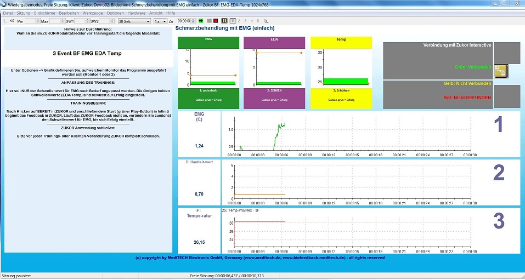Click the 'Schmerzbehandlung mit EMG (einfach)' title
This screenshot has width=525, height=280.
[225, 28]
